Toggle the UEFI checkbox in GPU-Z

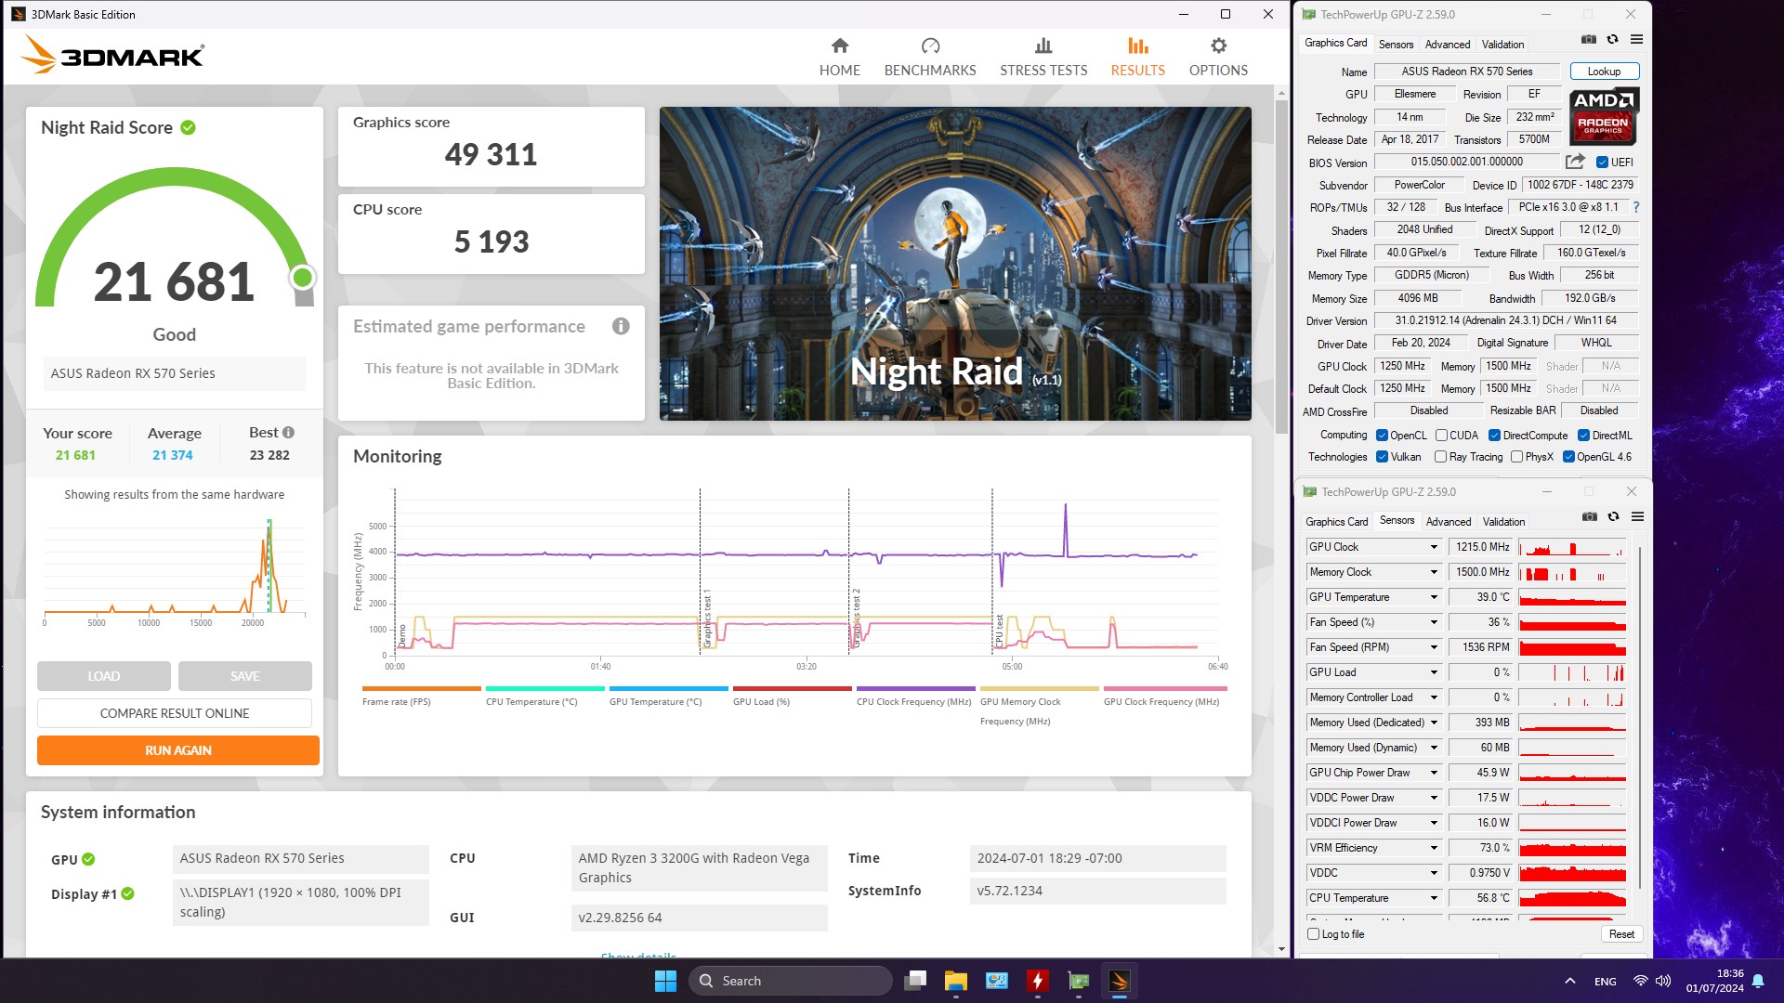(x=1602, y=162)
